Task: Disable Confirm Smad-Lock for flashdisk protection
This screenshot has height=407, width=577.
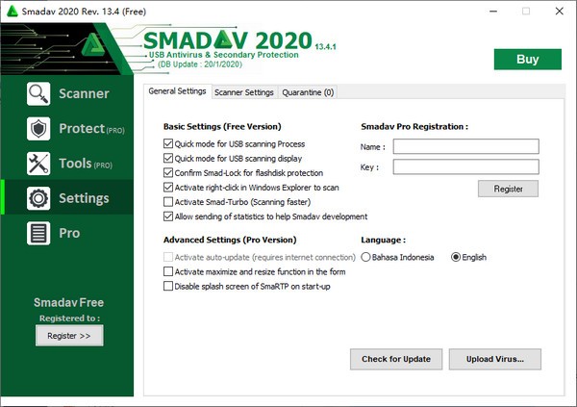Action: coord(169,173)
